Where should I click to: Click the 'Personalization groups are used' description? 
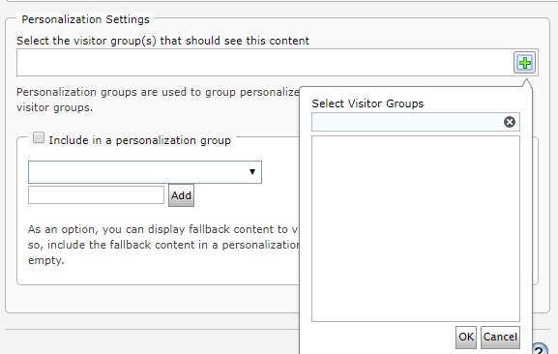click(x=158, y=100)
